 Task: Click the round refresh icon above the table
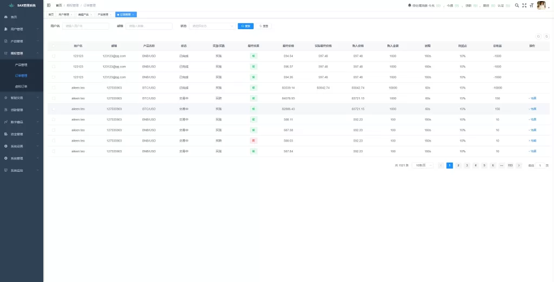[546, 36]
